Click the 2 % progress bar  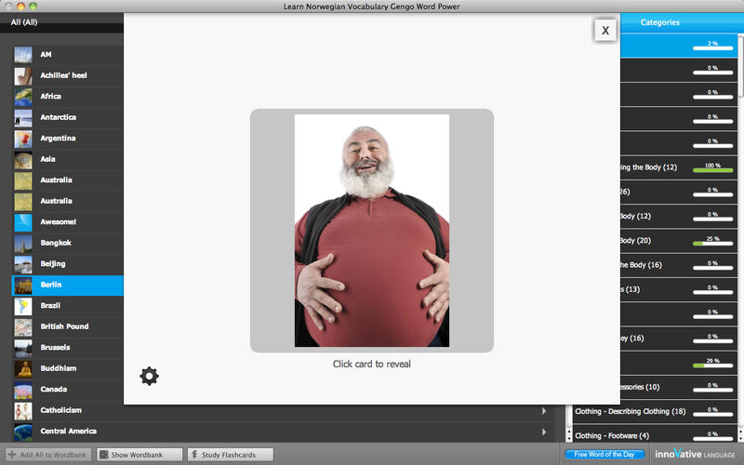pos(712,48)
